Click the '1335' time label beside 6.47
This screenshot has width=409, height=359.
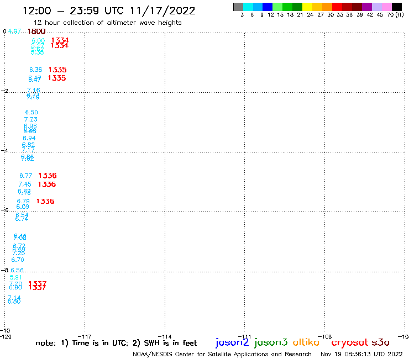[x=57, y=78]
